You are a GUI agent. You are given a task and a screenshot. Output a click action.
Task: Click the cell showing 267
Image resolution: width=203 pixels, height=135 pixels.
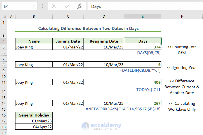[x=143, y=103]
